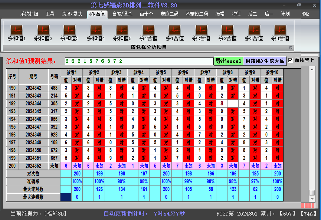Maximize the 第七感福彩3D window
This screenshot has height=220, width=321.
tap(299, 5)
